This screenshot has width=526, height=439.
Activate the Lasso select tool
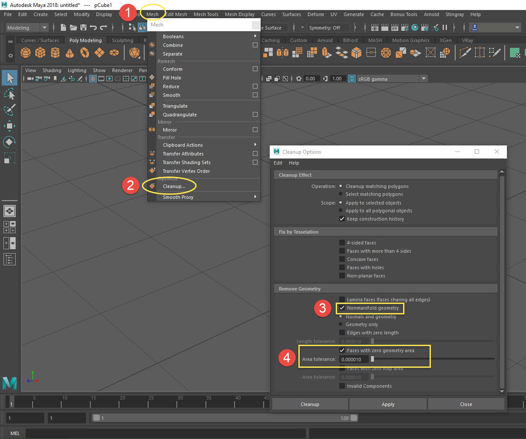[10, 94]
